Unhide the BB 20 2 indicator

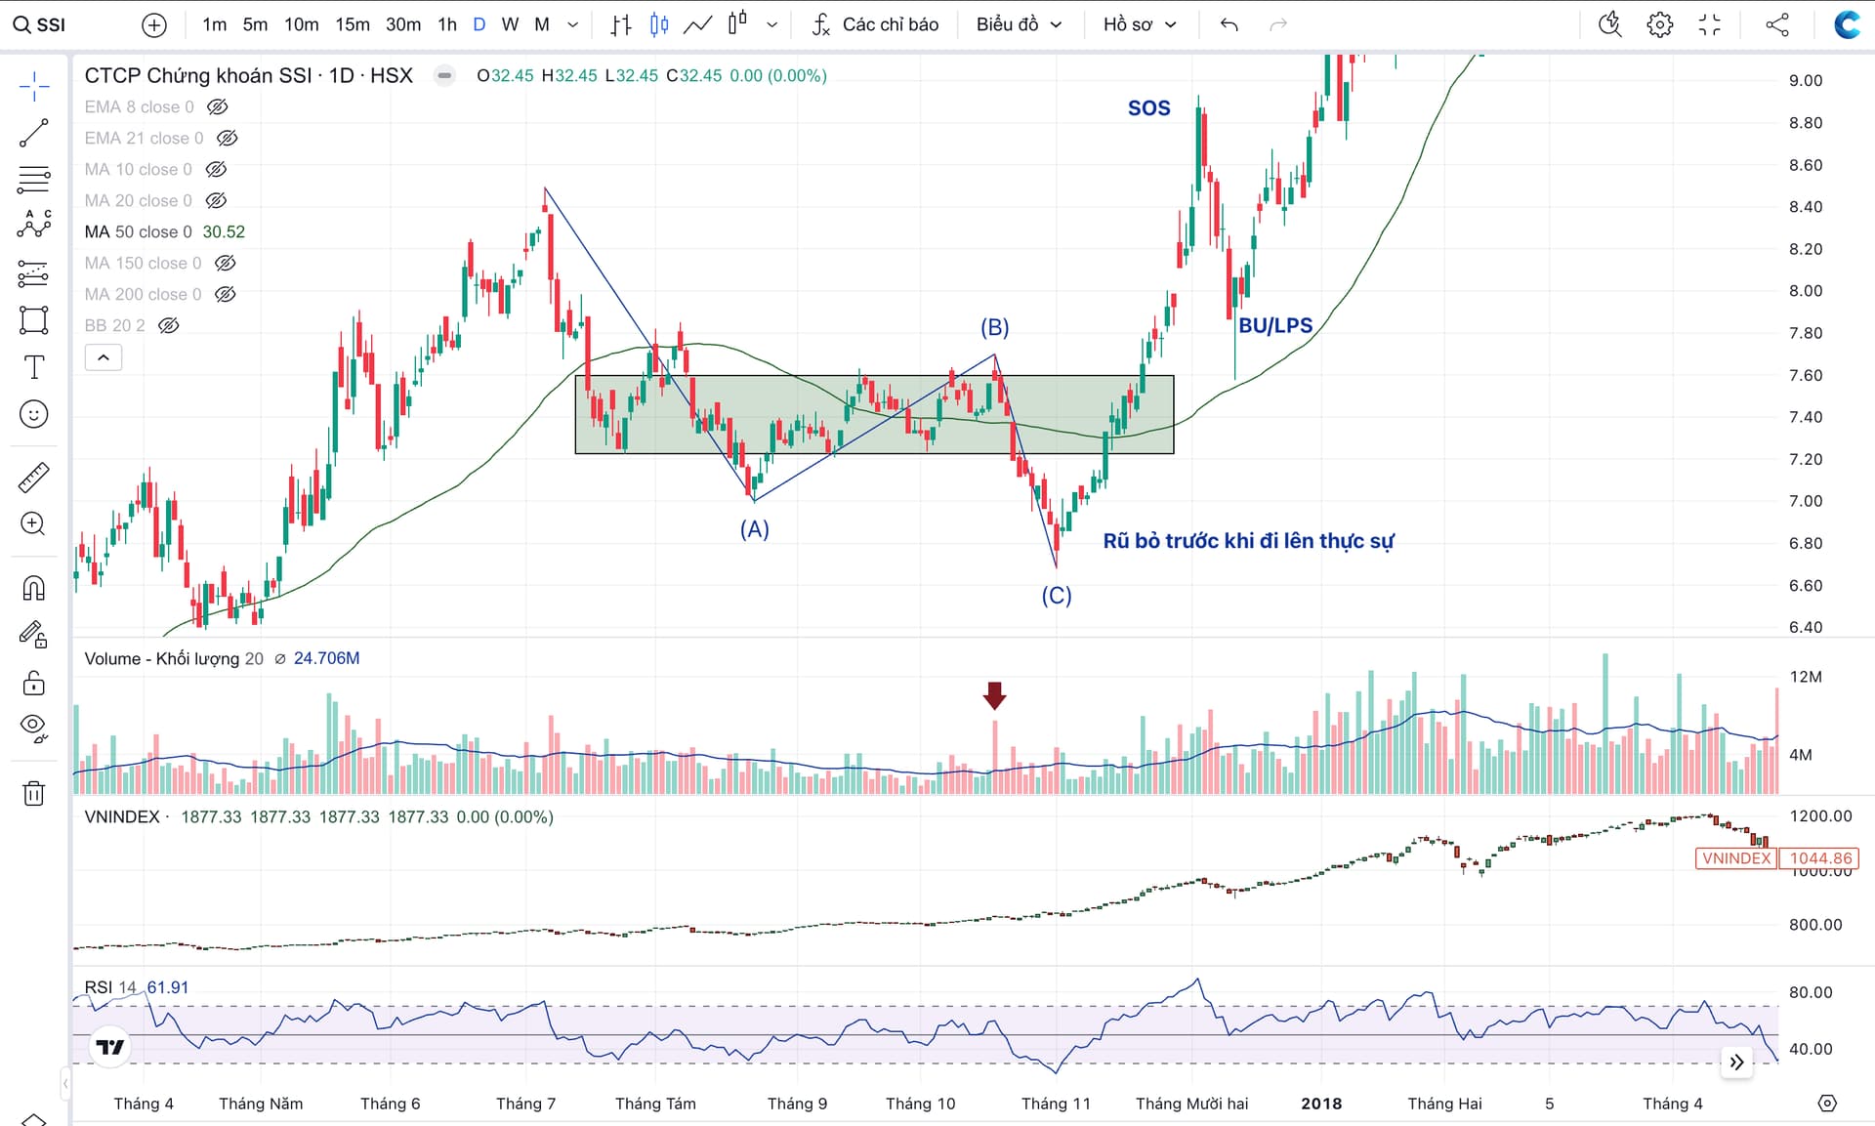pyautogui.click(x=169, y=325)
